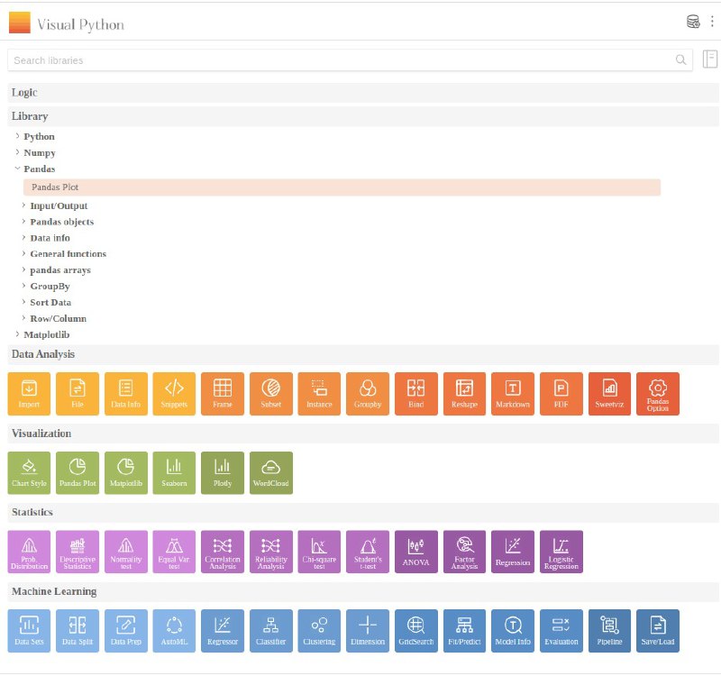Open the Fit/Predict tile
721x694 pixels.
point(464,631)
